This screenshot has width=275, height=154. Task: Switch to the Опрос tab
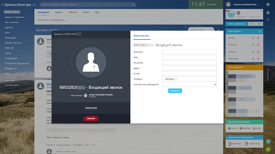click(x=86, y=12)
